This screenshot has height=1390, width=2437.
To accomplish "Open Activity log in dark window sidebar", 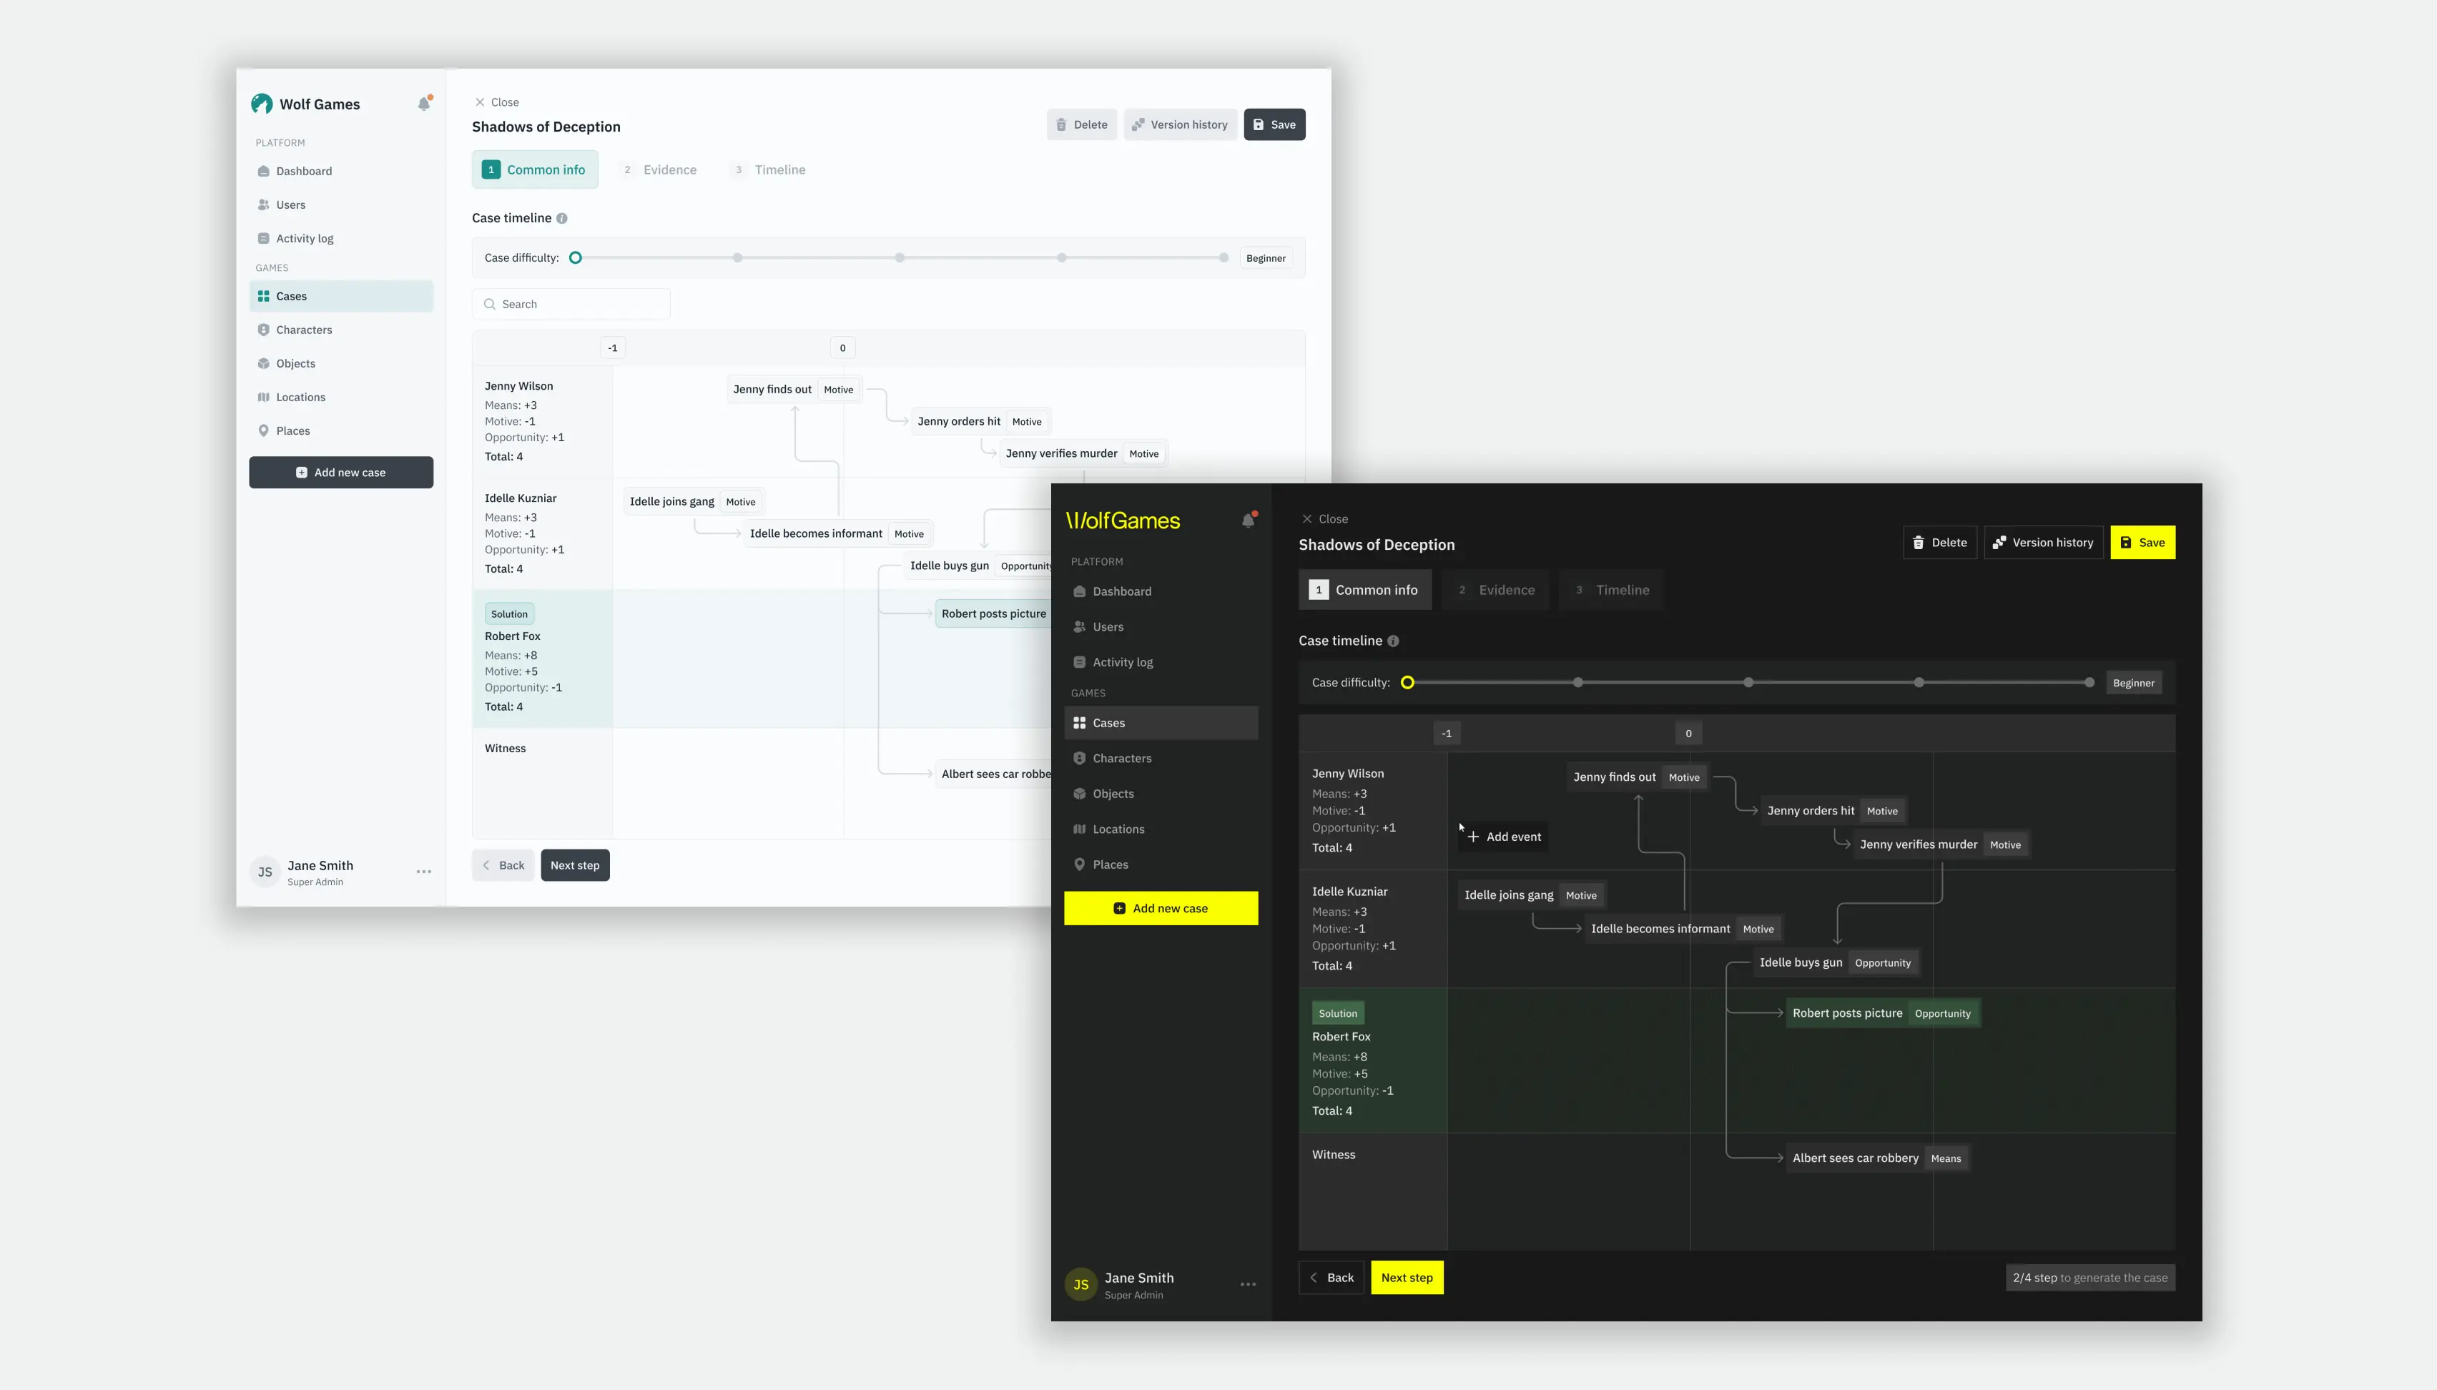I will click(1161, 663).
